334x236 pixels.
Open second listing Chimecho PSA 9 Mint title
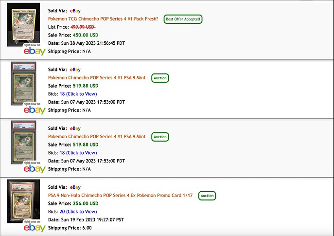tap(97, 77)
